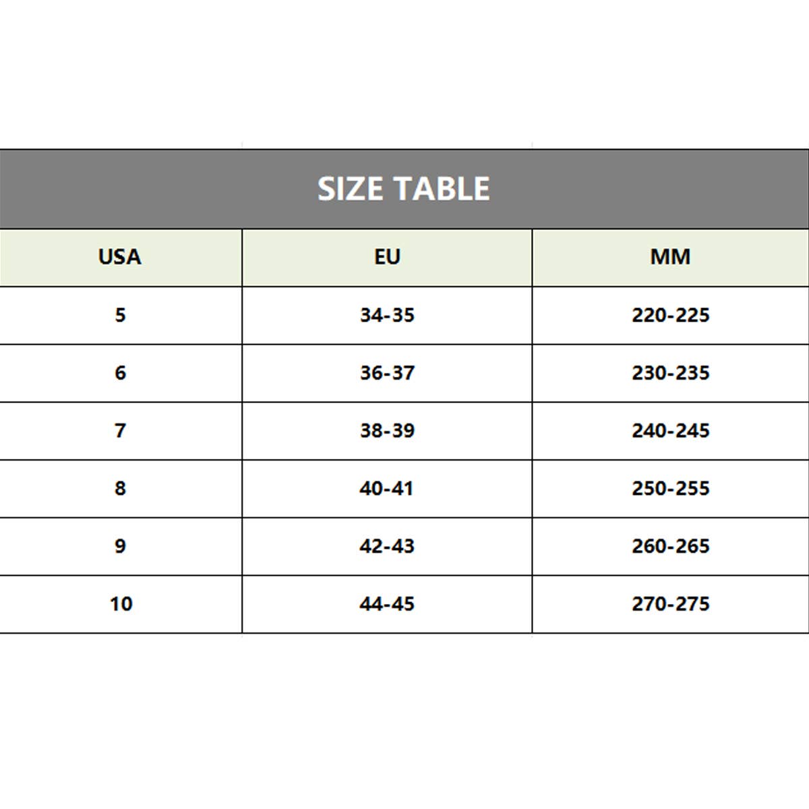Select the 220-225 MM cell

coord(670,315)
